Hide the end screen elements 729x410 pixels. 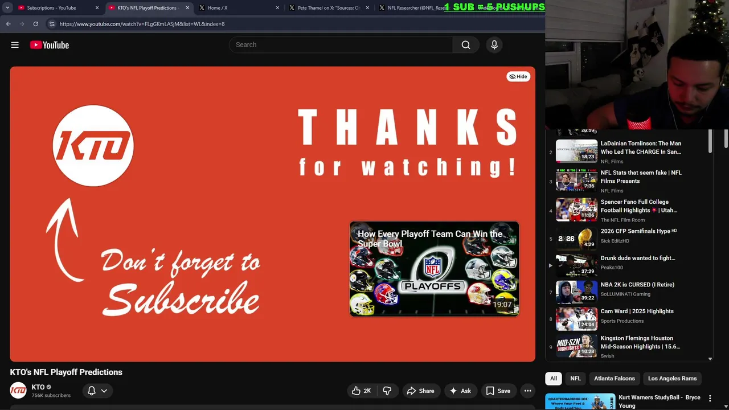click(518, 76)
